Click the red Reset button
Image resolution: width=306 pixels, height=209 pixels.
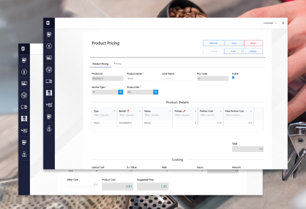[253, 43]
